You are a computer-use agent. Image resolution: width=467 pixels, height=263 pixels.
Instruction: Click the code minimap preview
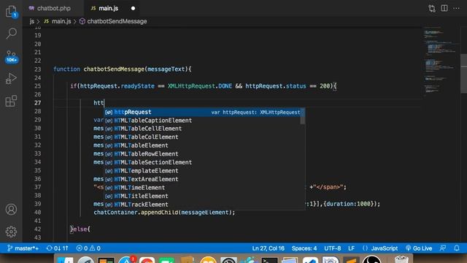pos(441,61)
